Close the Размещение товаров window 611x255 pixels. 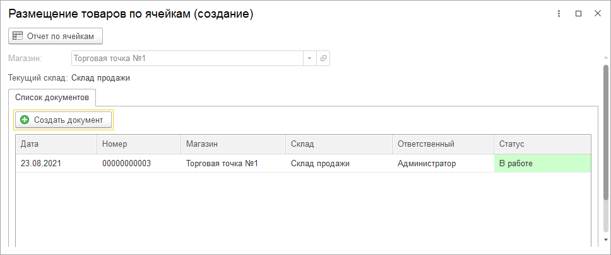[597, 14]
